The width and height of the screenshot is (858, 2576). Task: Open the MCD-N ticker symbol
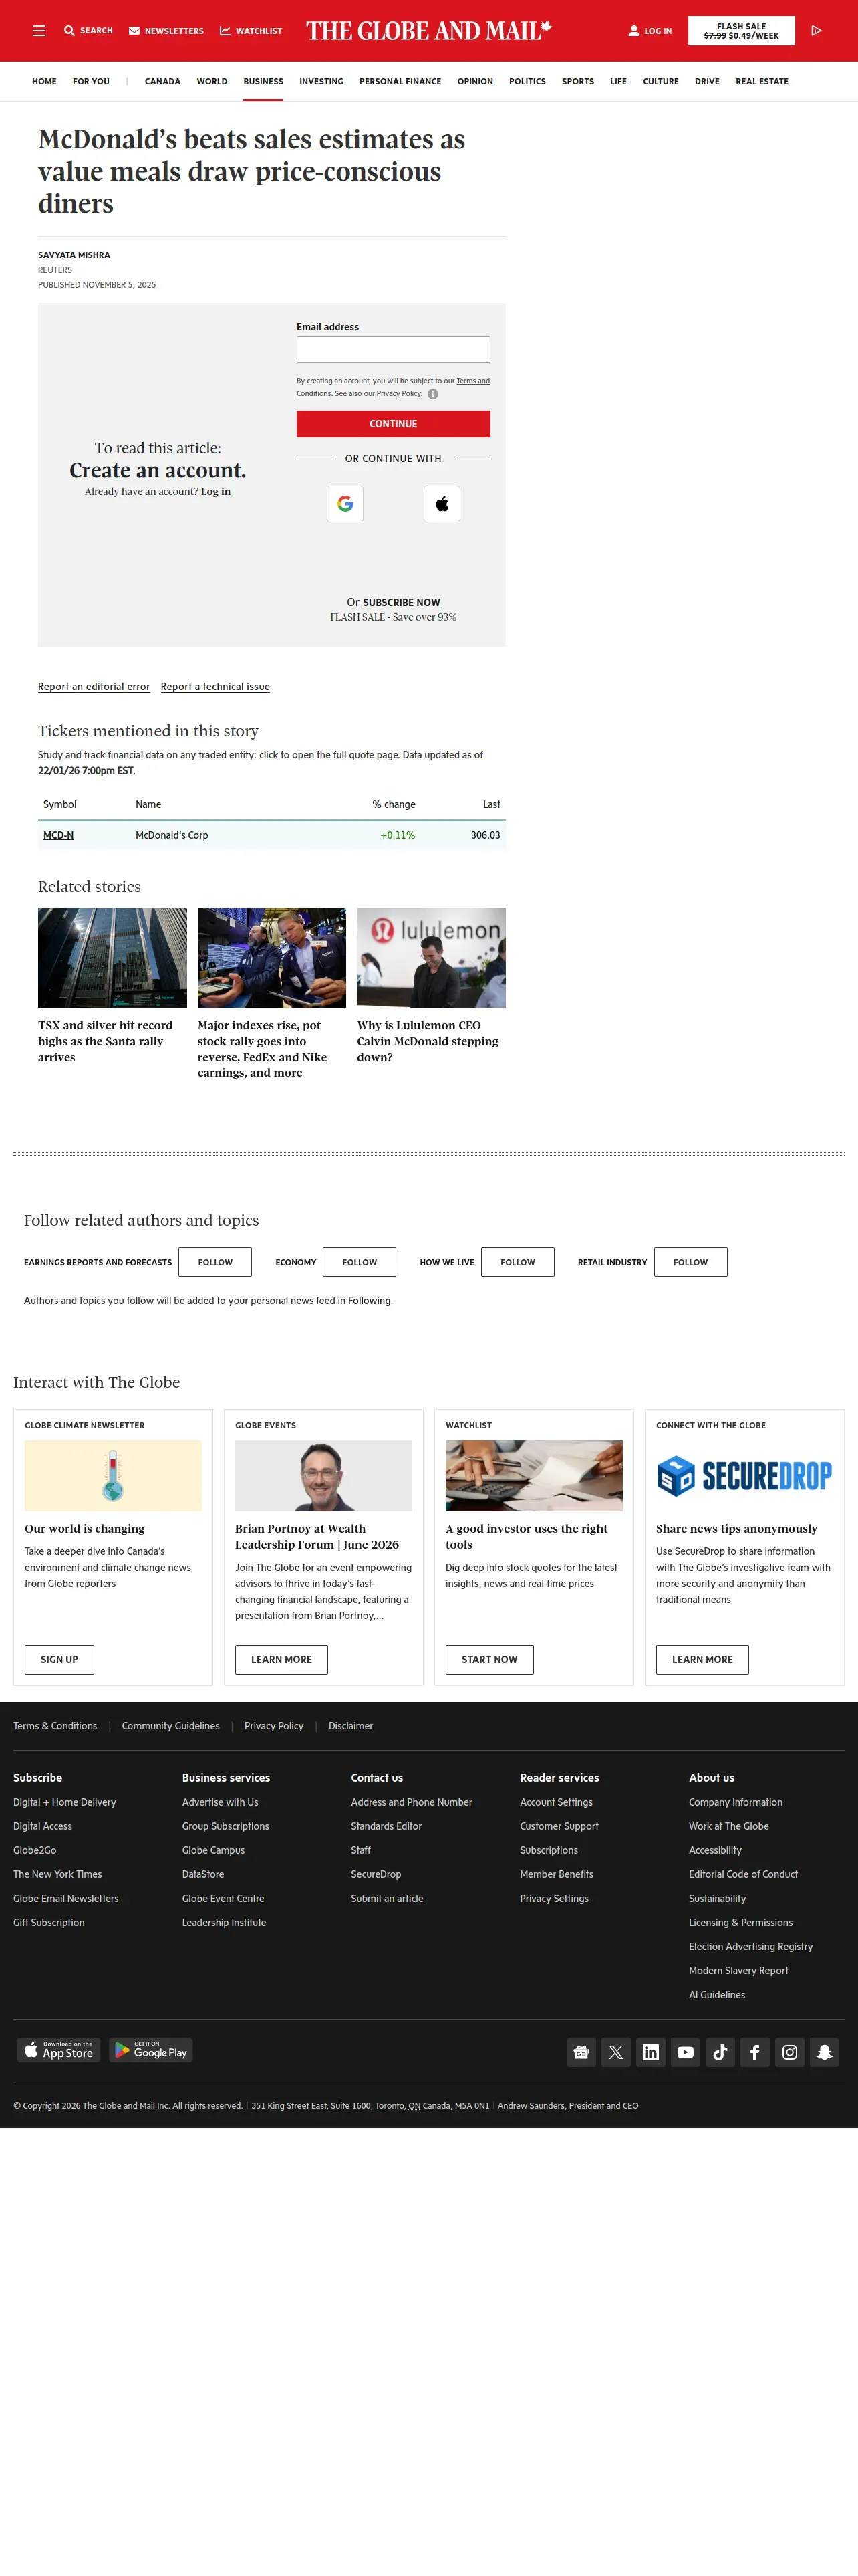[58, 835]
